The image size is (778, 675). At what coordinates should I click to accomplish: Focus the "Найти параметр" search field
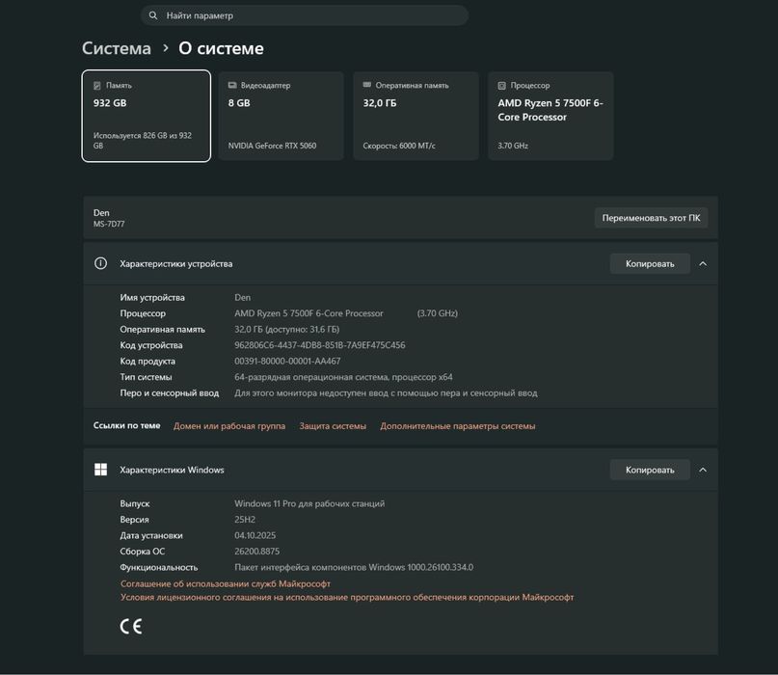[304, 15]
